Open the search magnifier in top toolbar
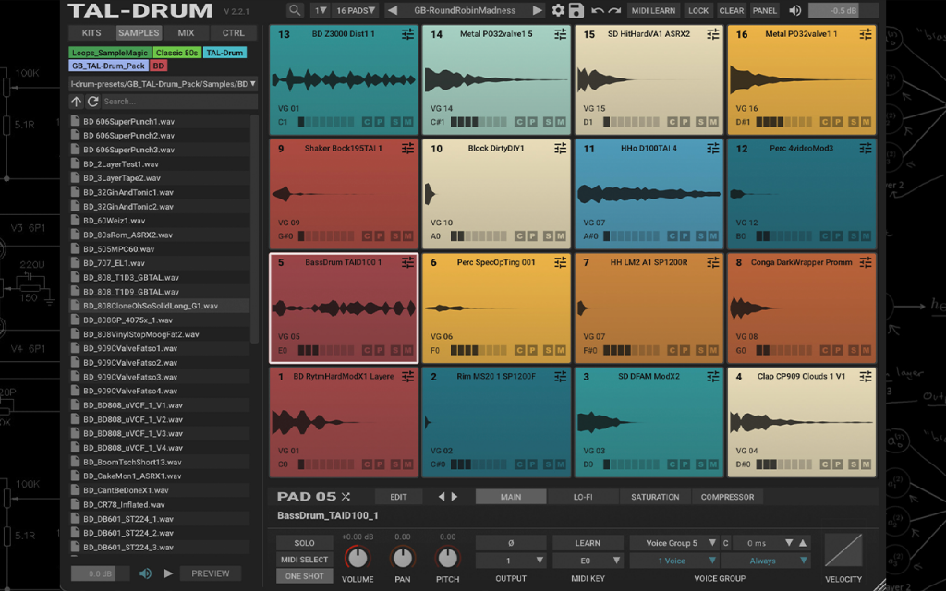 [295, 10]
